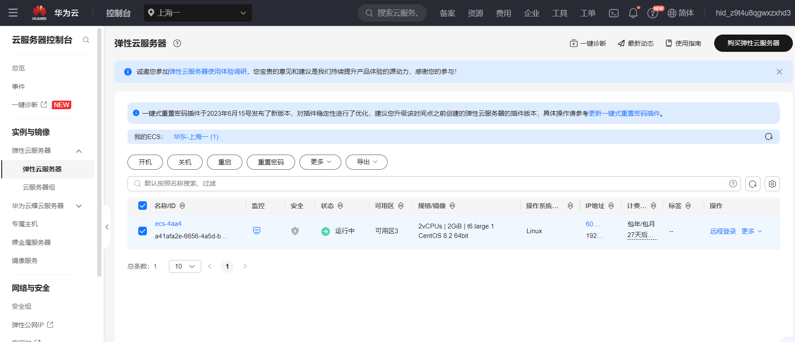Open the notification bell

pos(633,13)
